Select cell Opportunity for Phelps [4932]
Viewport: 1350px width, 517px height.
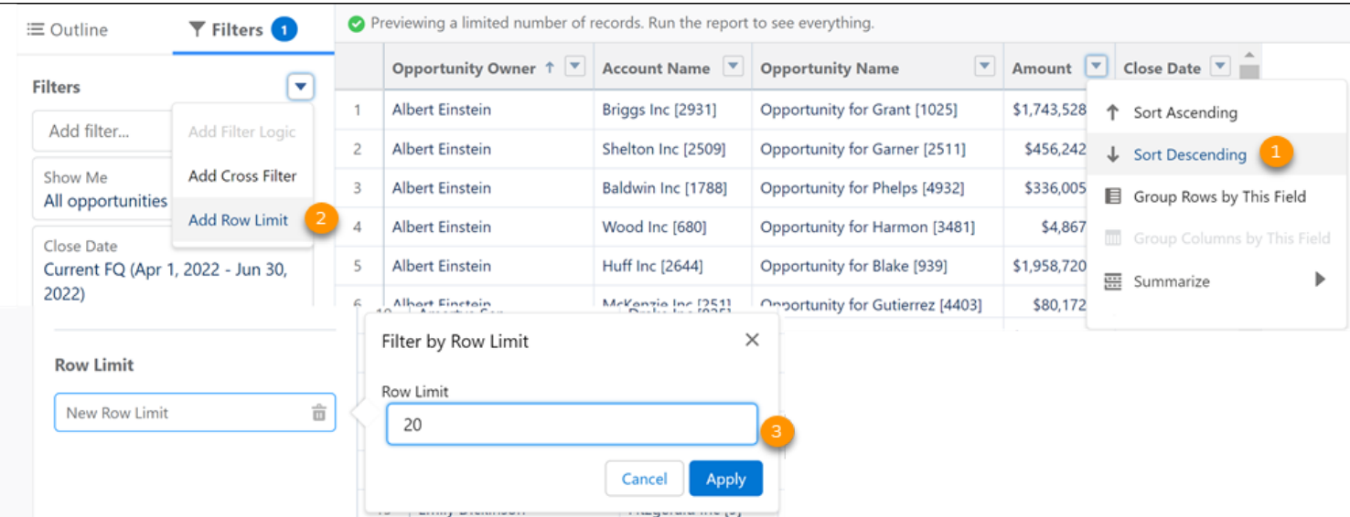pos(862,188)
